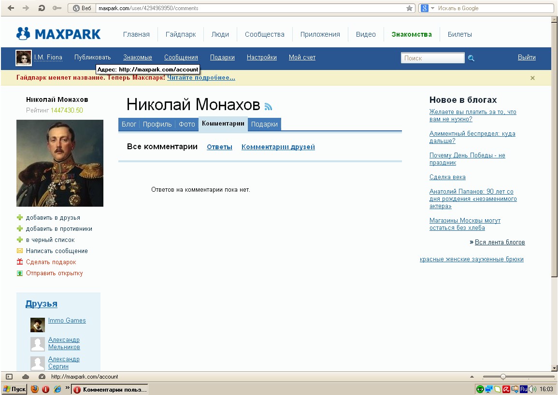558x395 pixels.
Task: Open the Вся лента блогов link
Action: 500,242
